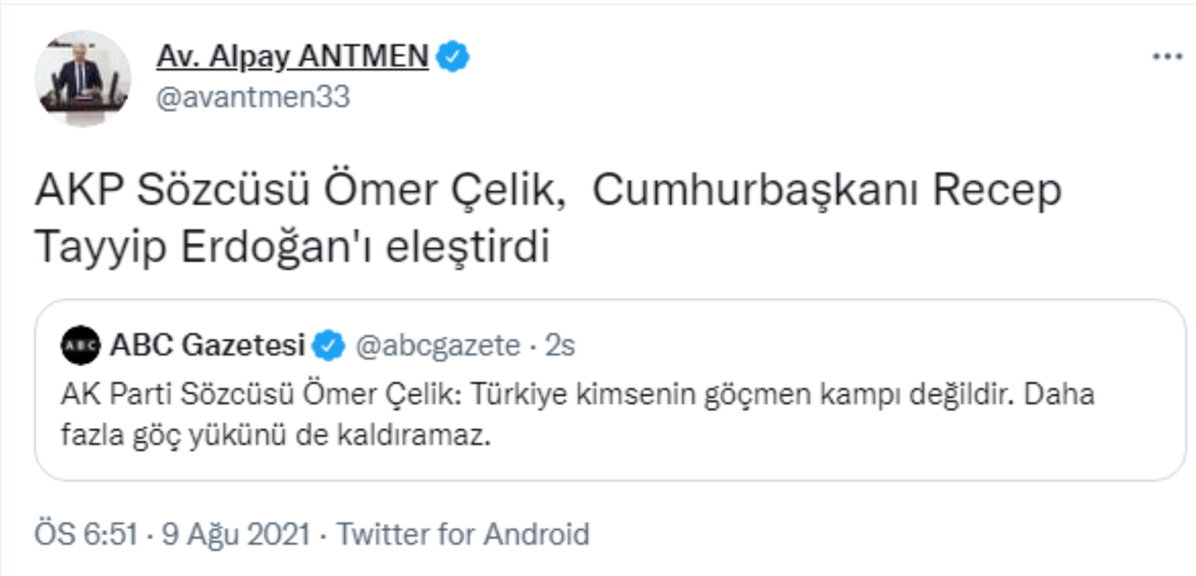1196x576 pixels.
Task: Click the @abcgazete handle
Action: [x=438, y=346]
